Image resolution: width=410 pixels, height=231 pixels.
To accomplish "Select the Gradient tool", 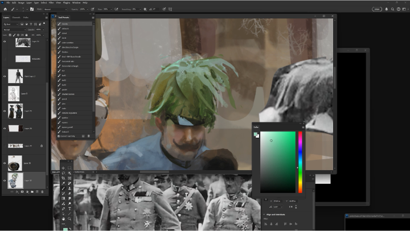I will coord(63,199).
